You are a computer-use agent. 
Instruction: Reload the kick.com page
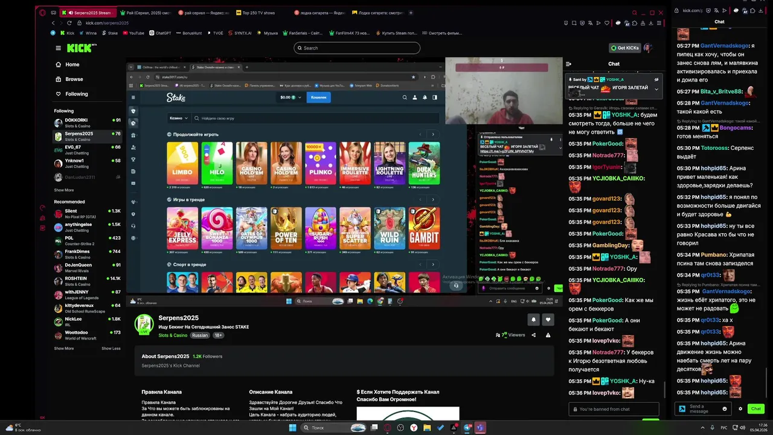click(x=69, y=23)
